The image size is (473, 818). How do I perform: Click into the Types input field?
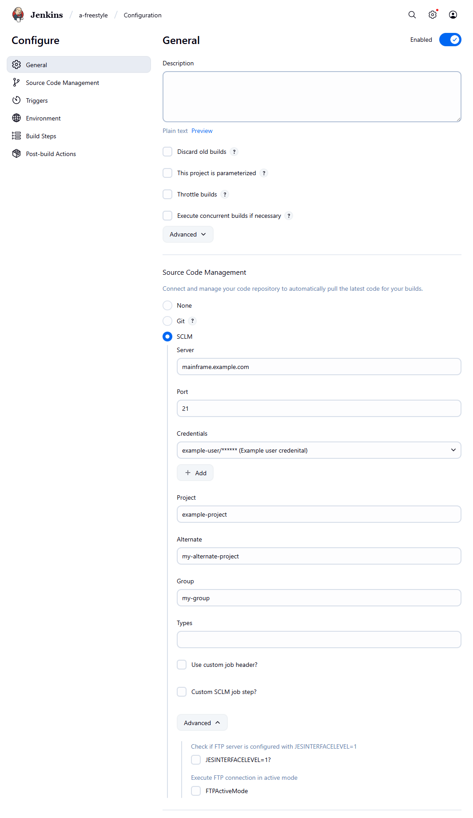click(319, 640)
